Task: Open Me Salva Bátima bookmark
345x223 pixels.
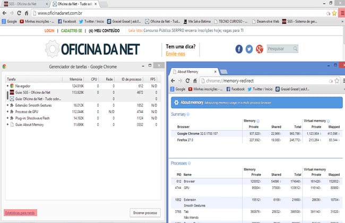Action: (197, 21)
